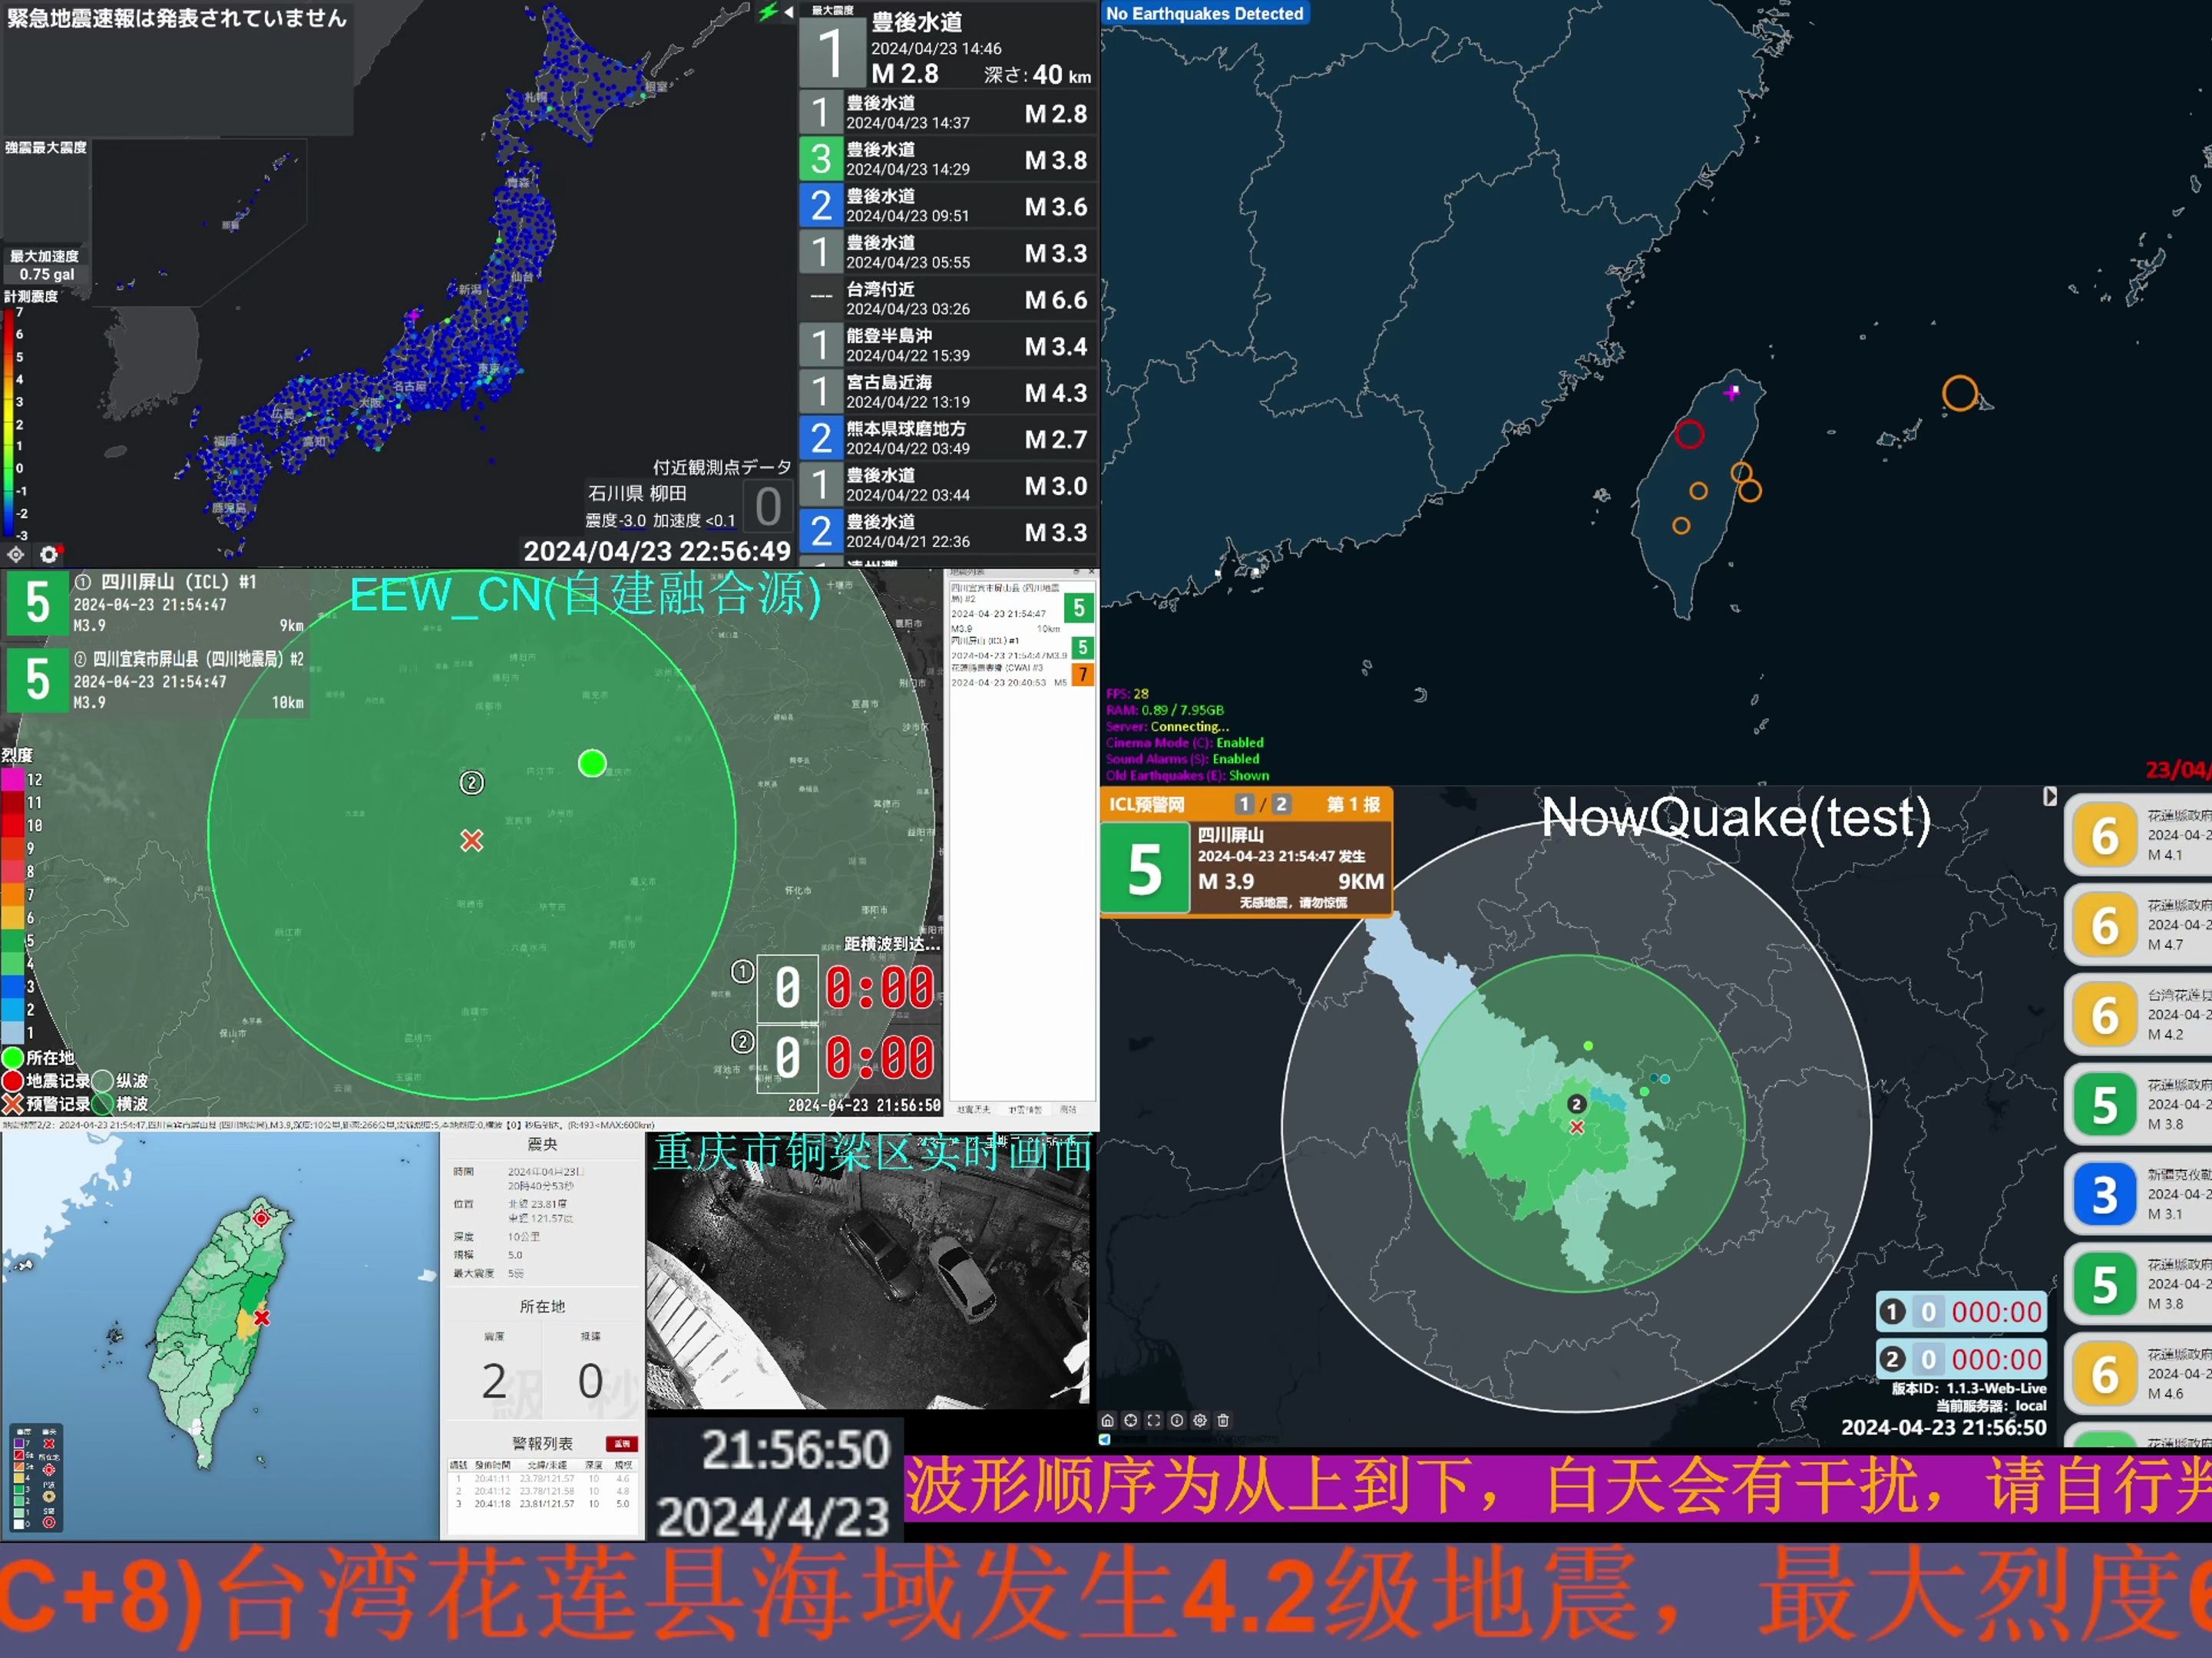Open NowQuake M 4.7 history card
The height and width of the screenshot is (1658, 2212).
point(2138,925)
